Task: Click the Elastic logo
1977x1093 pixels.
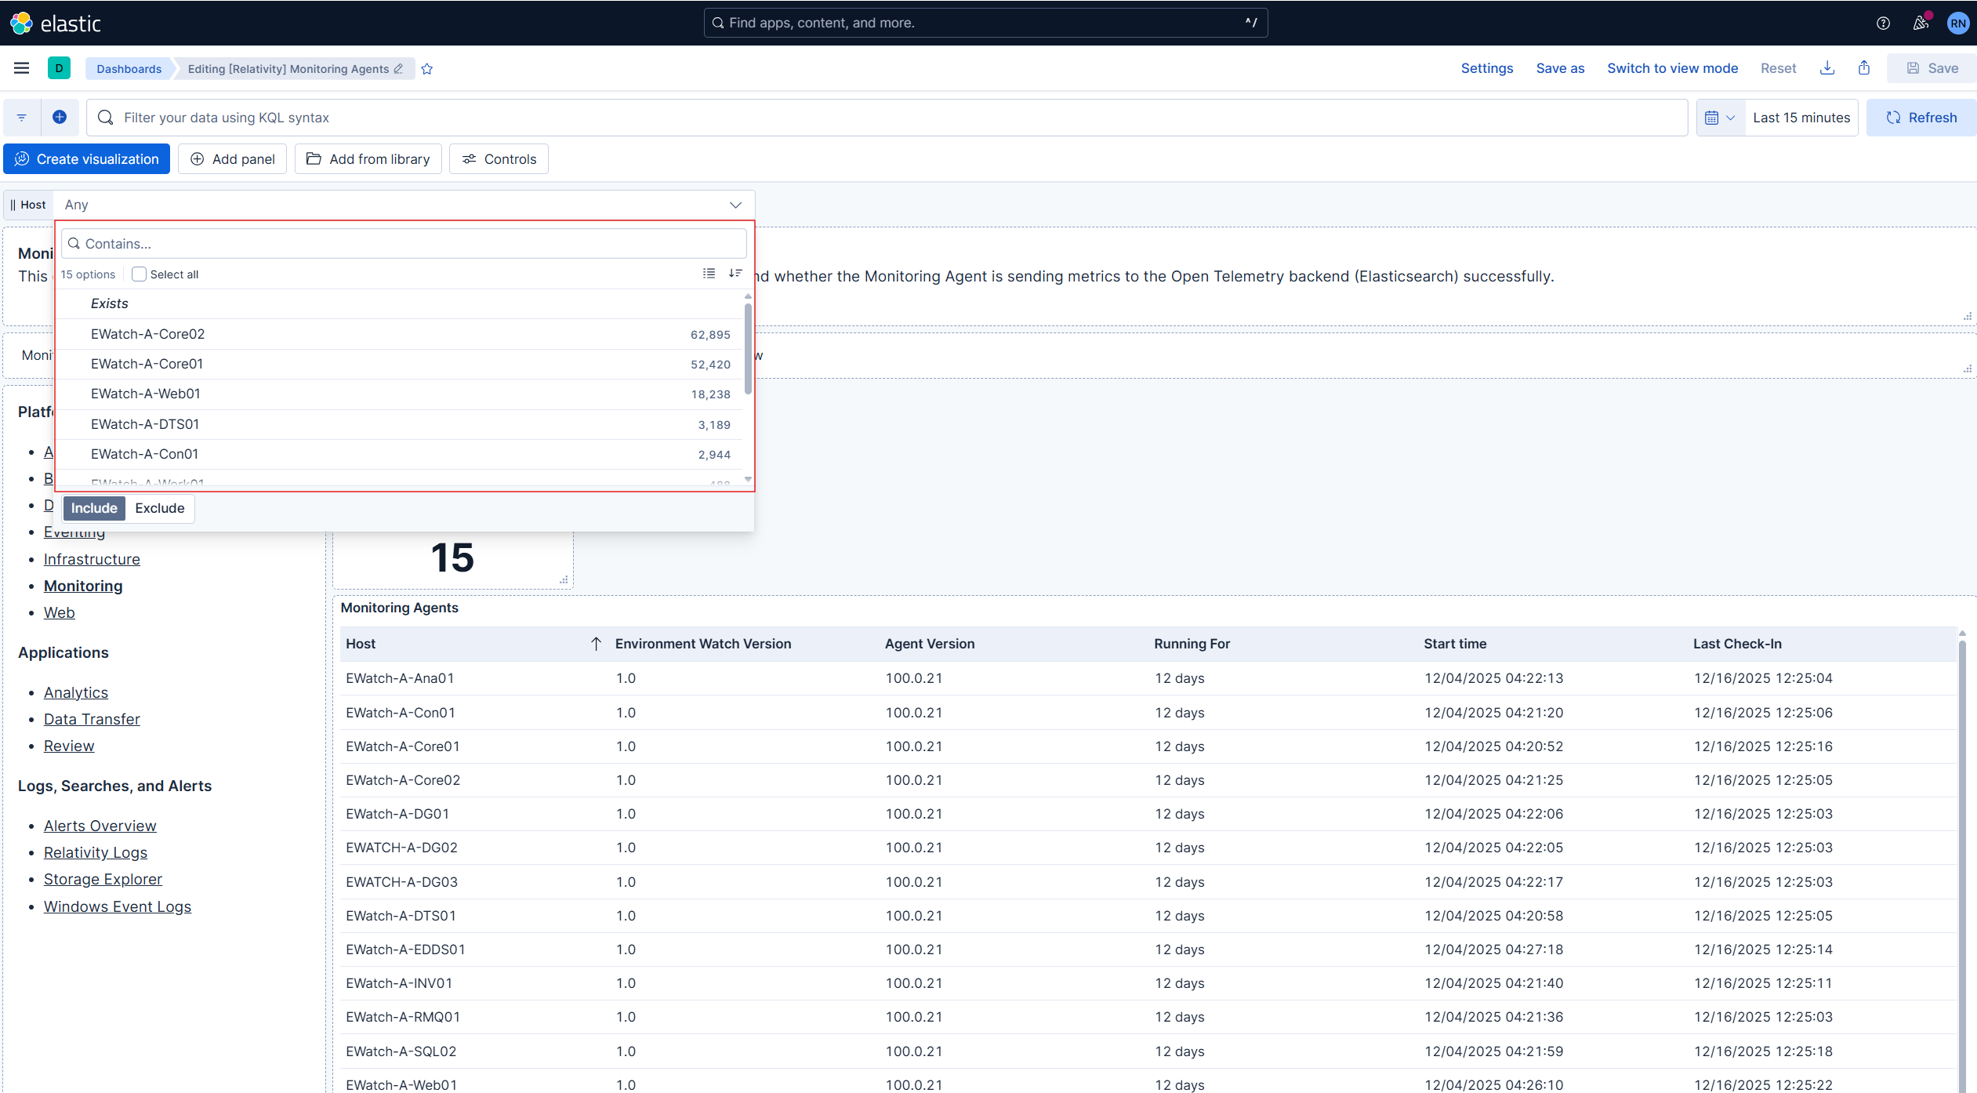Action: pos(55,23)
